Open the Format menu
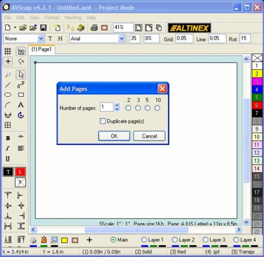Image resolution: width=264 pixels, height=257 pixels. [52, 18]
